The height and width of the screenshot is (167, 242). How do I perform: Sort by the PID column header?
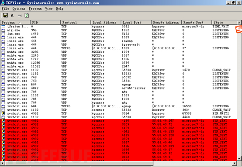pyautogui.click(x=45, y=23)
